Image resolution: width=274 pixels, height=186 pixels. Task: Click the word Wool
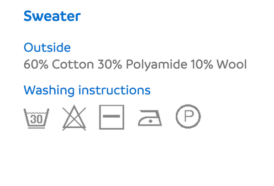click(232, 64)
